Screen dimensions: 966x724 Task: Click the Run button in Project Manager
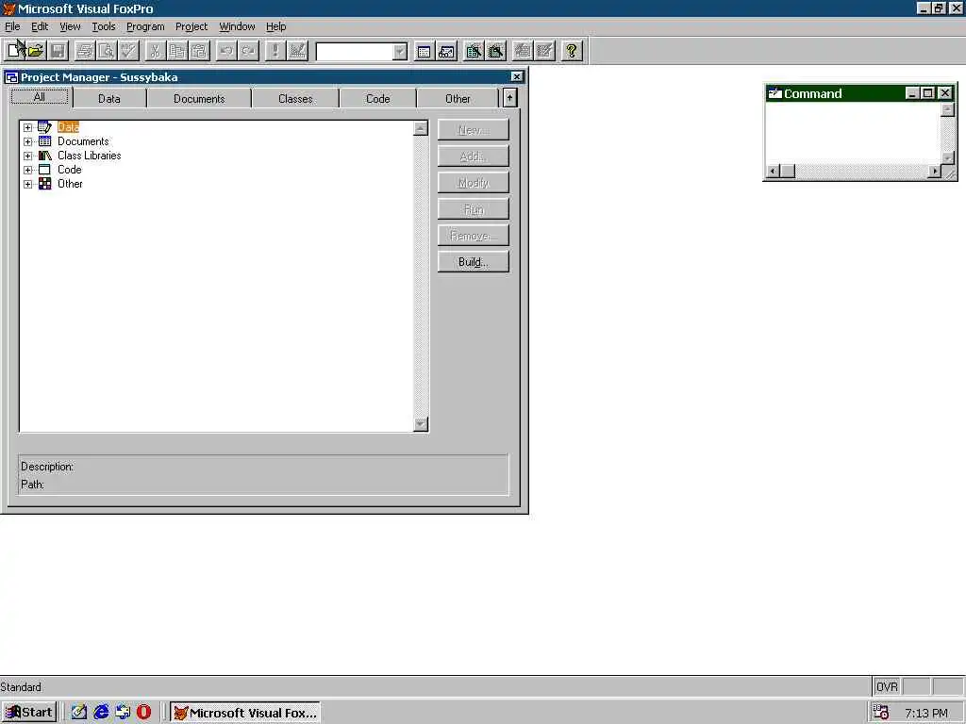474,209
